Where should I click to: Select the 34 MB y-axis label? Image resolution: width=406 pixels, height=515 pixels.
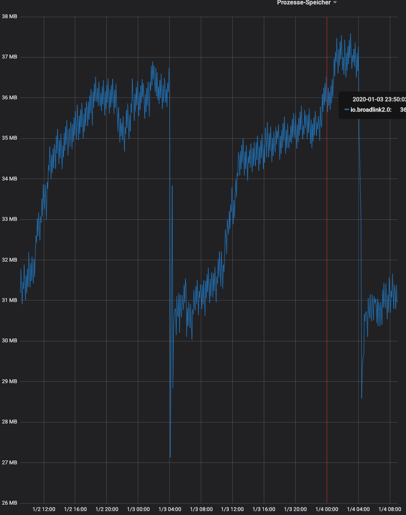(9, 179)
